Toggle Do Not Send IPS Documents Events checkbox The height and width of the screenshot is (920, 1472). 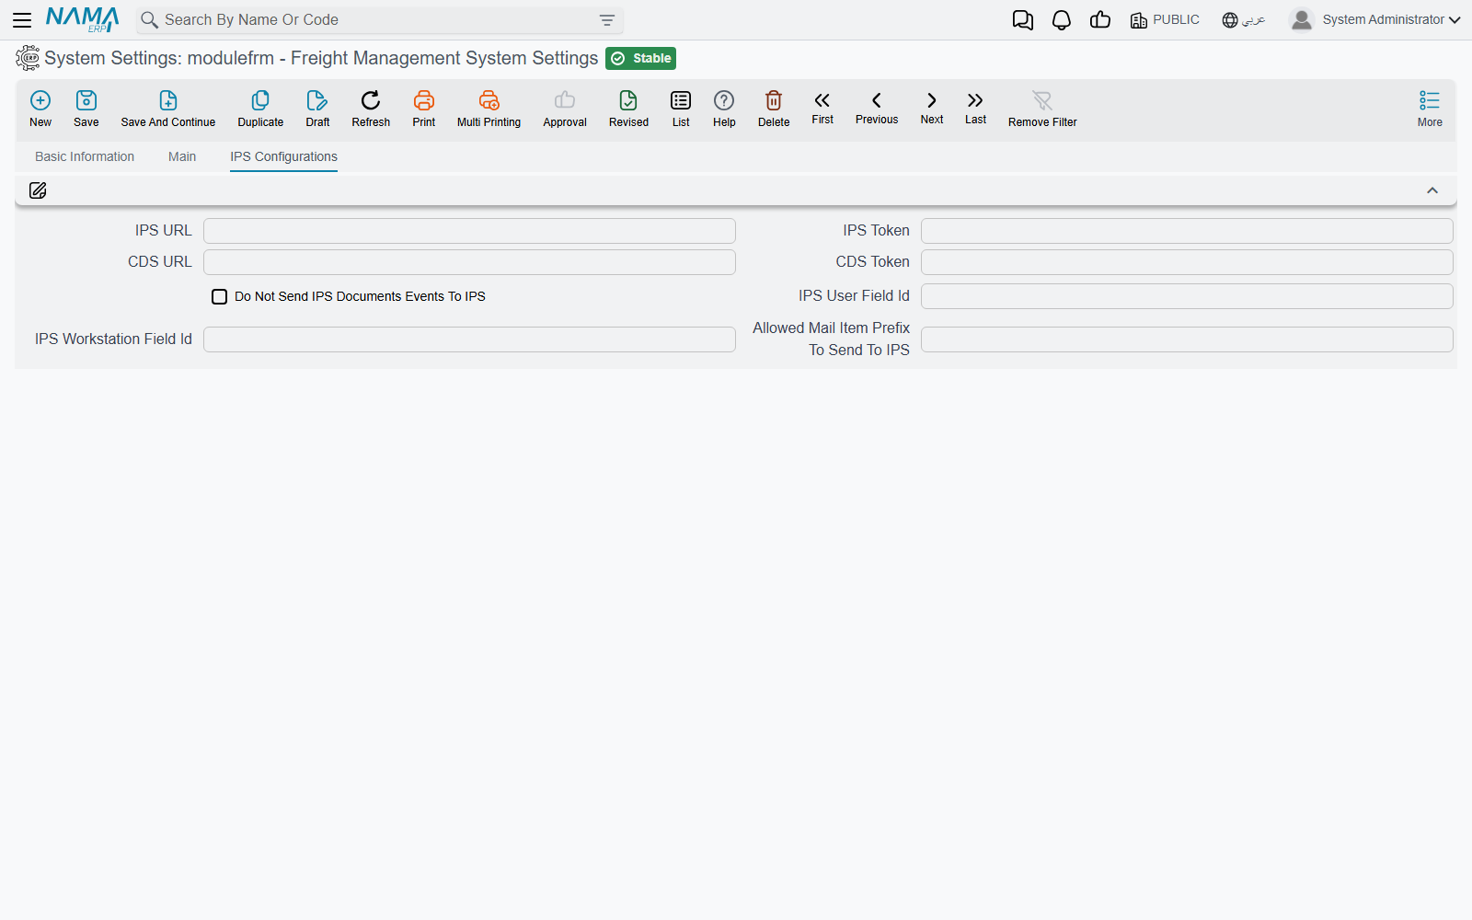tap(220, 296)
